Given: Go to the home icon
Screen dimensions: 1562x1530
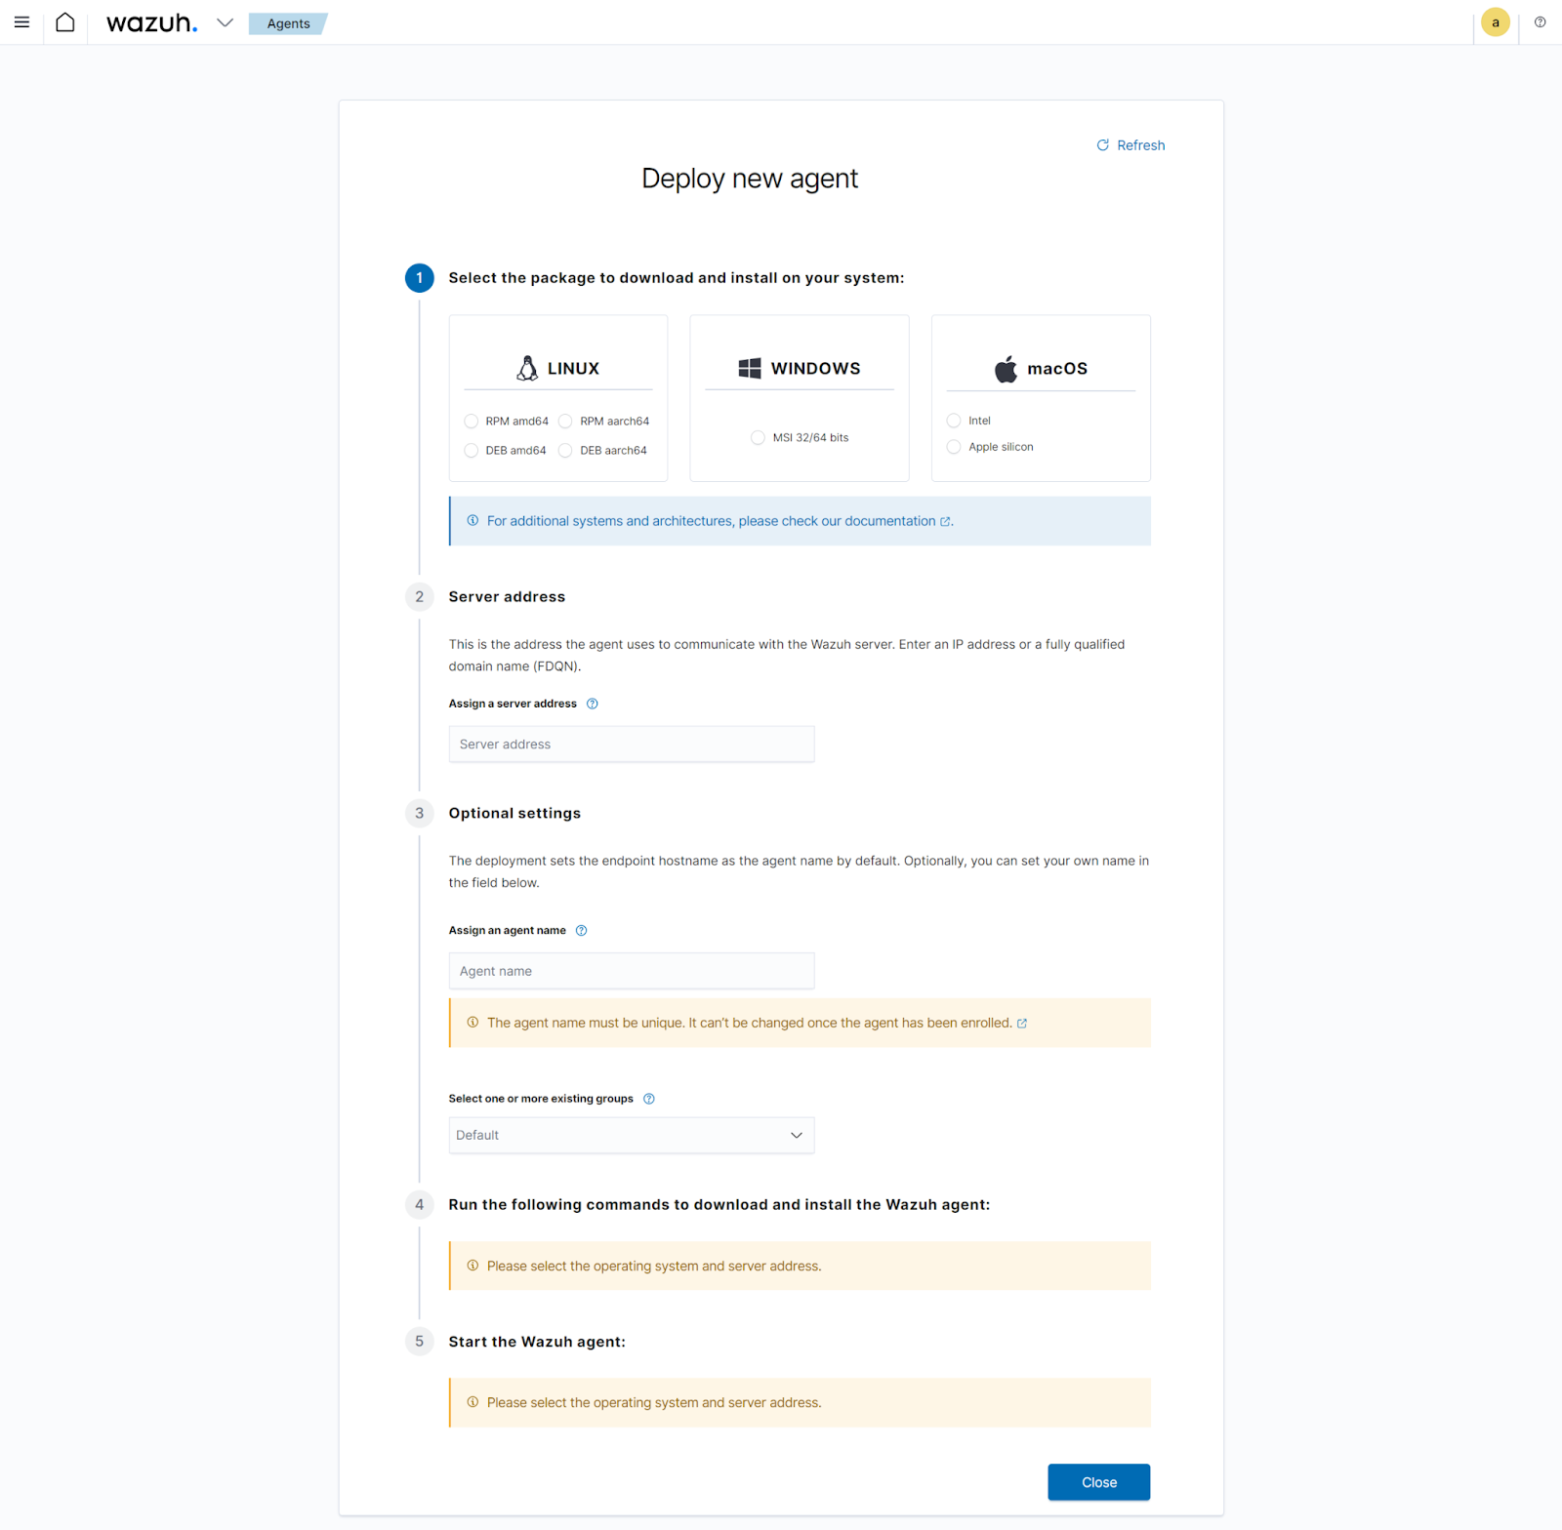Looking at the screenshot, I should pyautogui.click(x=65, y=22).
